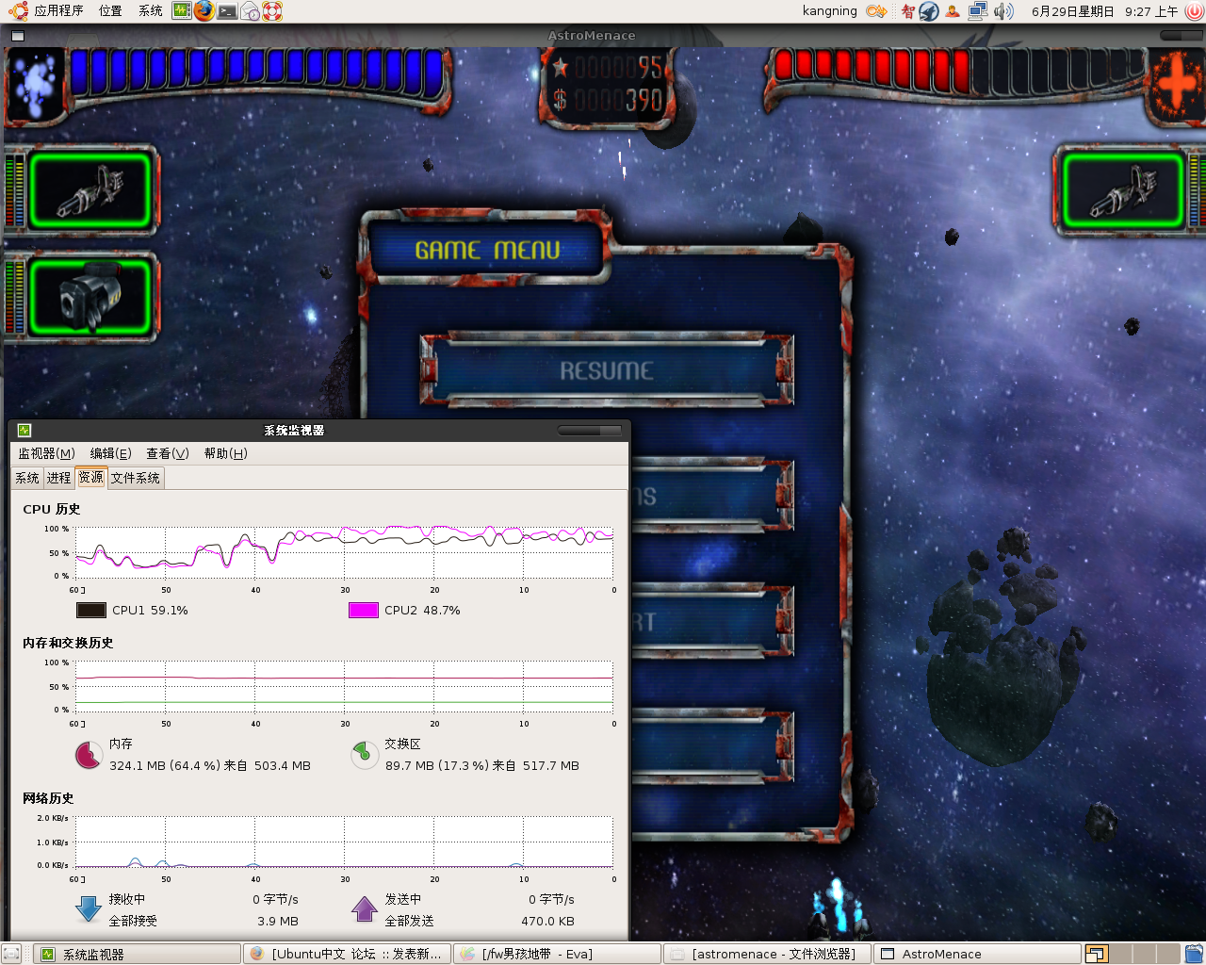Click the blue energy bar at top left

(257, 73)
